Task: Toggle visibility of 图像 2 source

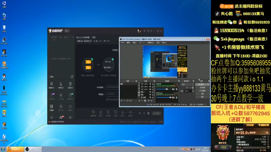Action: pyautogui.click(x=150, y=92)
